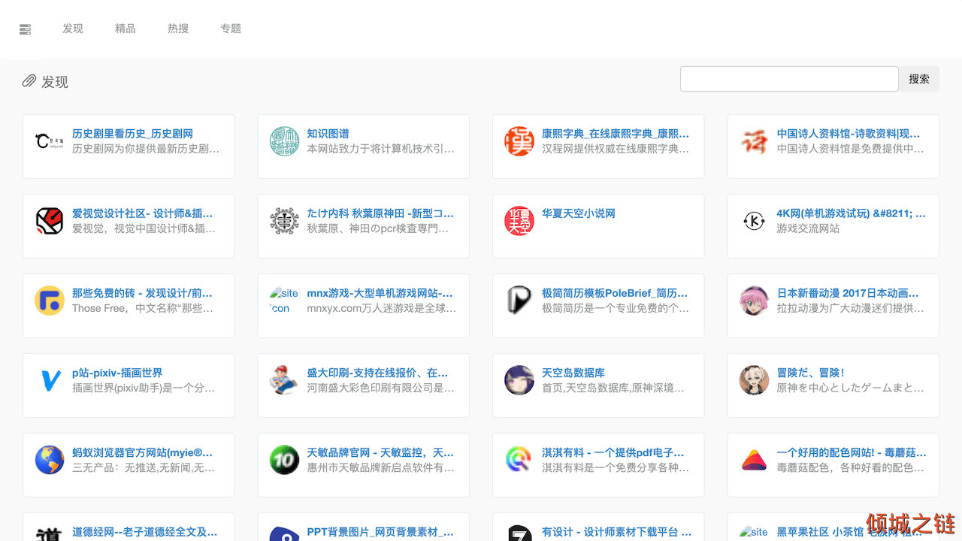Click the 那些免费的砖 yellow icon
The image size is (962, 541).
[50, 301]
